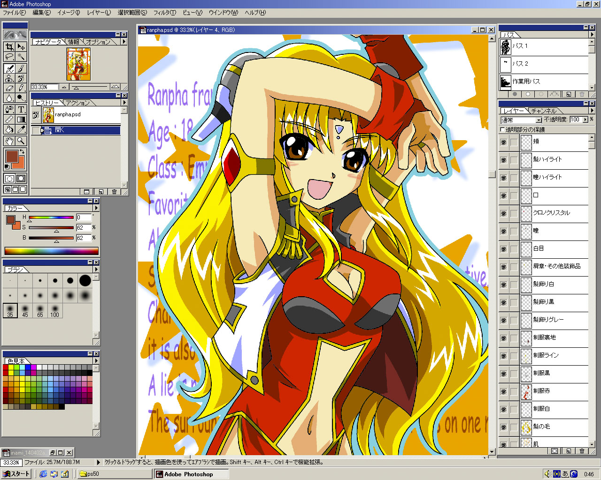Hide the 髪の毛 layer
Viewport: 601px width, 480px height.
pyautogui.click(x=503, y=427)
